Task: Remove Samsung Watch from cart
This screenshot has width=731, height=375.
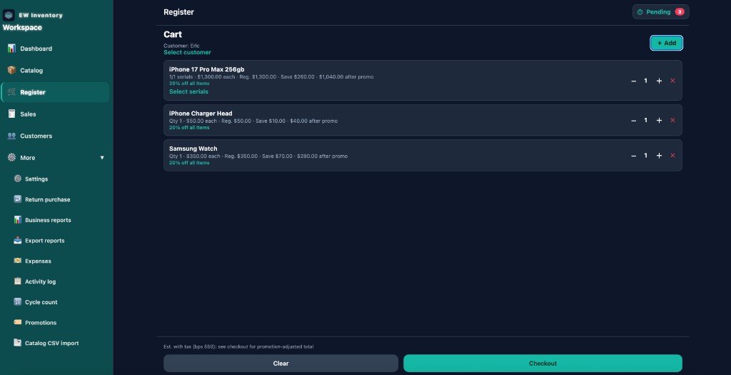Action: [x=672, y=156]
